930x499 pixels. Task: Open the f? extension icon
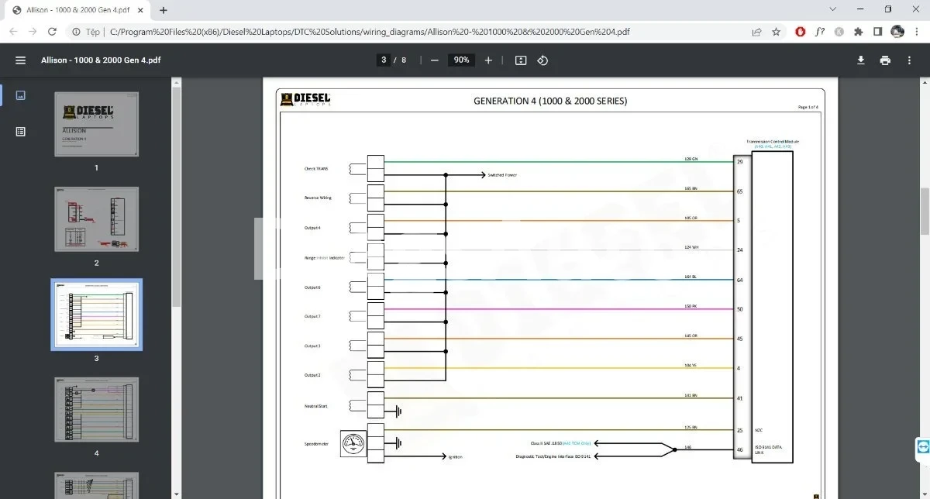(x=820, y=32)
